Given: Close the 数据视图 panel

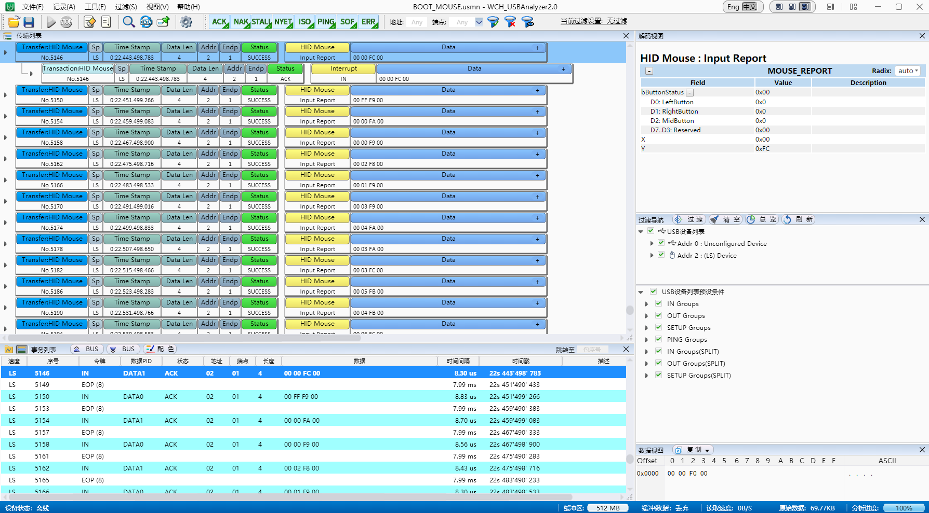Looking at the screenshot, I should [x=922, y=450].
